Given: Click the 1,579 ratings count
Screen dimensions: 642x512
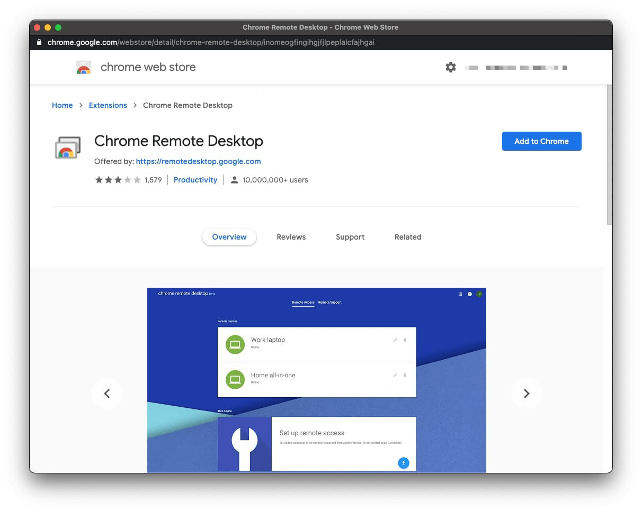Looking at the screenshot, I should (x=153, y=180).
